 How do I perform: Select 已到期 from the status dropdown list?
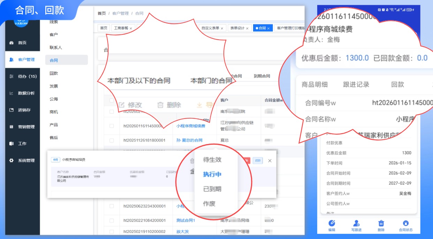tap(212, 189)
